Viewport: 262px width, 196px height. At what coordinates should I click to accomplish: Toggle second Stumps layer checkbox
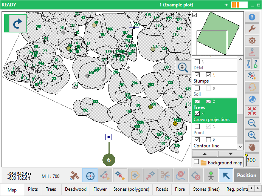[x=208, y=75]
